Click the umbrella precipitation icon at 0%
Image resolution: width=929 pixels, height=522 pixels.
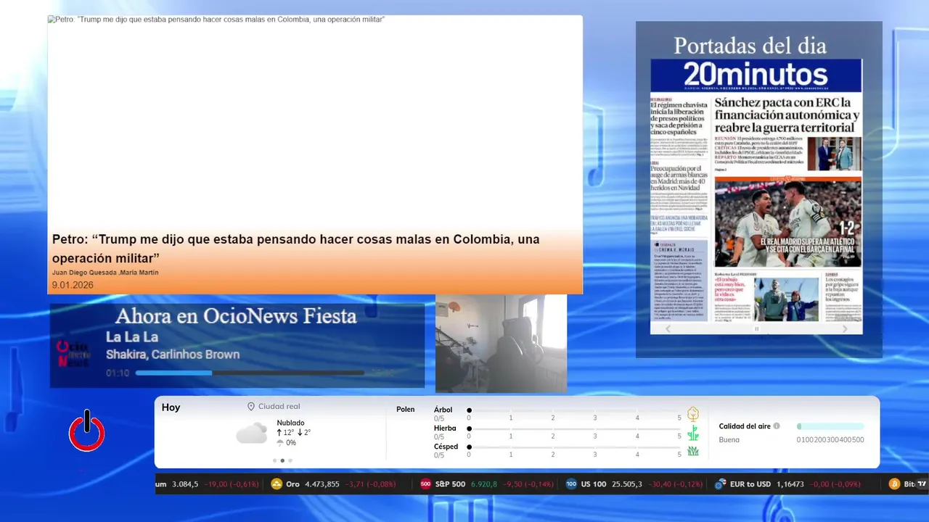point(280,443)
